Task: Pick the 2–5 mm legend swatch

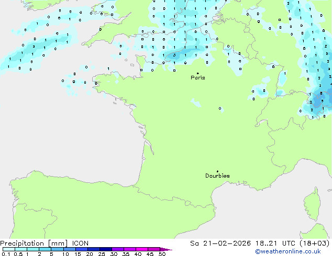Action: pyautogui.click(x=45, y=249)
